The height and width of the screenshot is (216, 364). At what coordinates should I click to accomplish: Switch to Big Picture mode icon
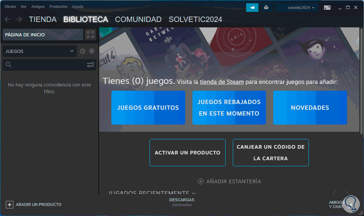click(x=327, y=8)
